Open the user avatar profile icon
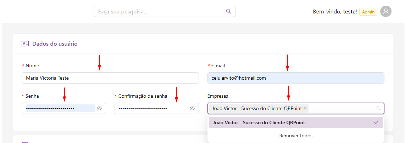 (386, 11)
